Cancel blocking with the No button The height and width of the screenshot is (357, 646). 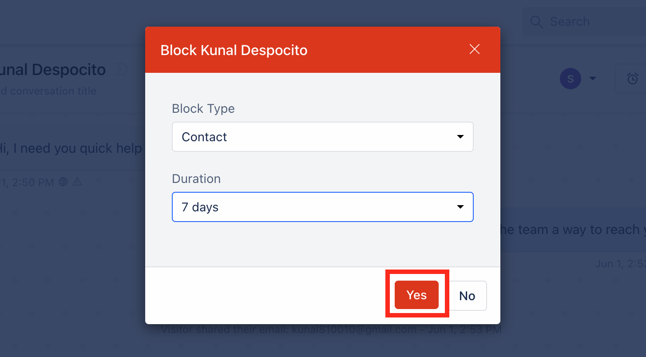467,296
